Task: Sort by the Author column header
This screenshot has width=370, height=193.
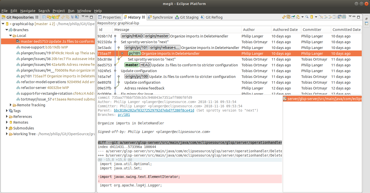Action: (256, 29)
